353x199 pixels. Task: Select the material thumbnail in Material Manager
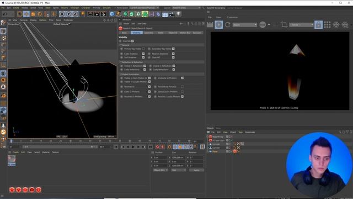tap(12, 161)
